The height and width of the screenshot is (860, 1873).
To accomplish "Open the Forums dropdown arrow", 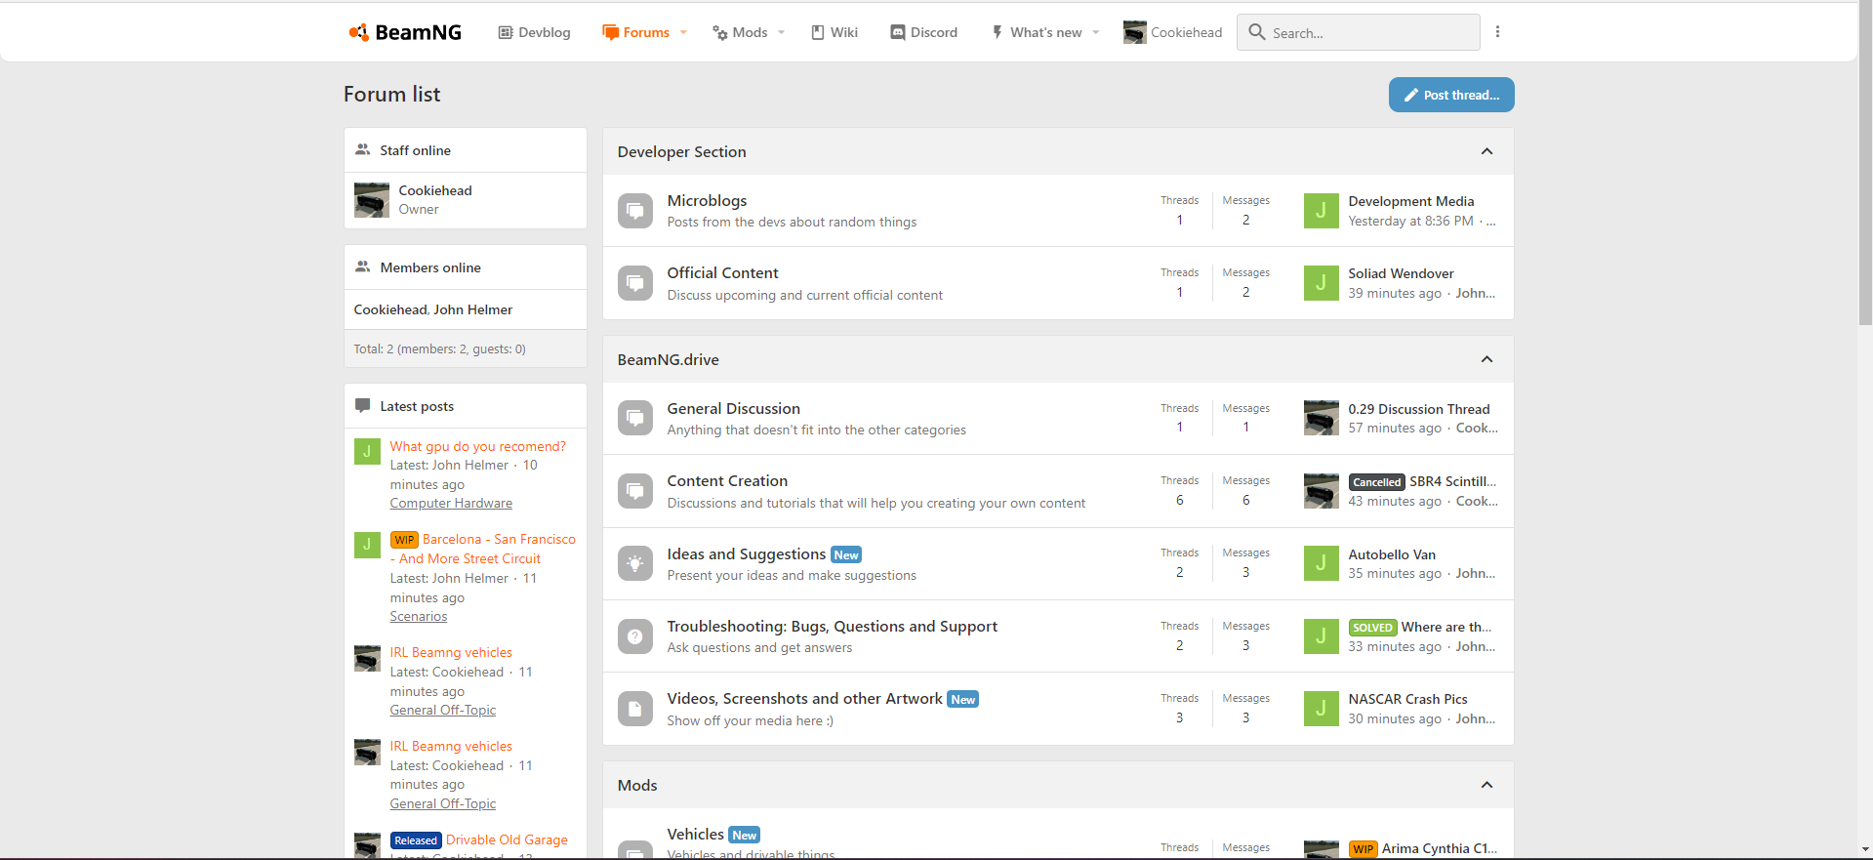I will [x=683, y=32].
